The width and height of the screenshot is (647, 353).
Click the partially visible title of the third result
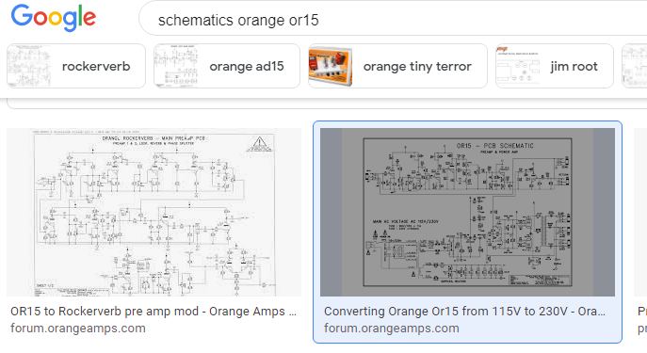coord(642,312)
